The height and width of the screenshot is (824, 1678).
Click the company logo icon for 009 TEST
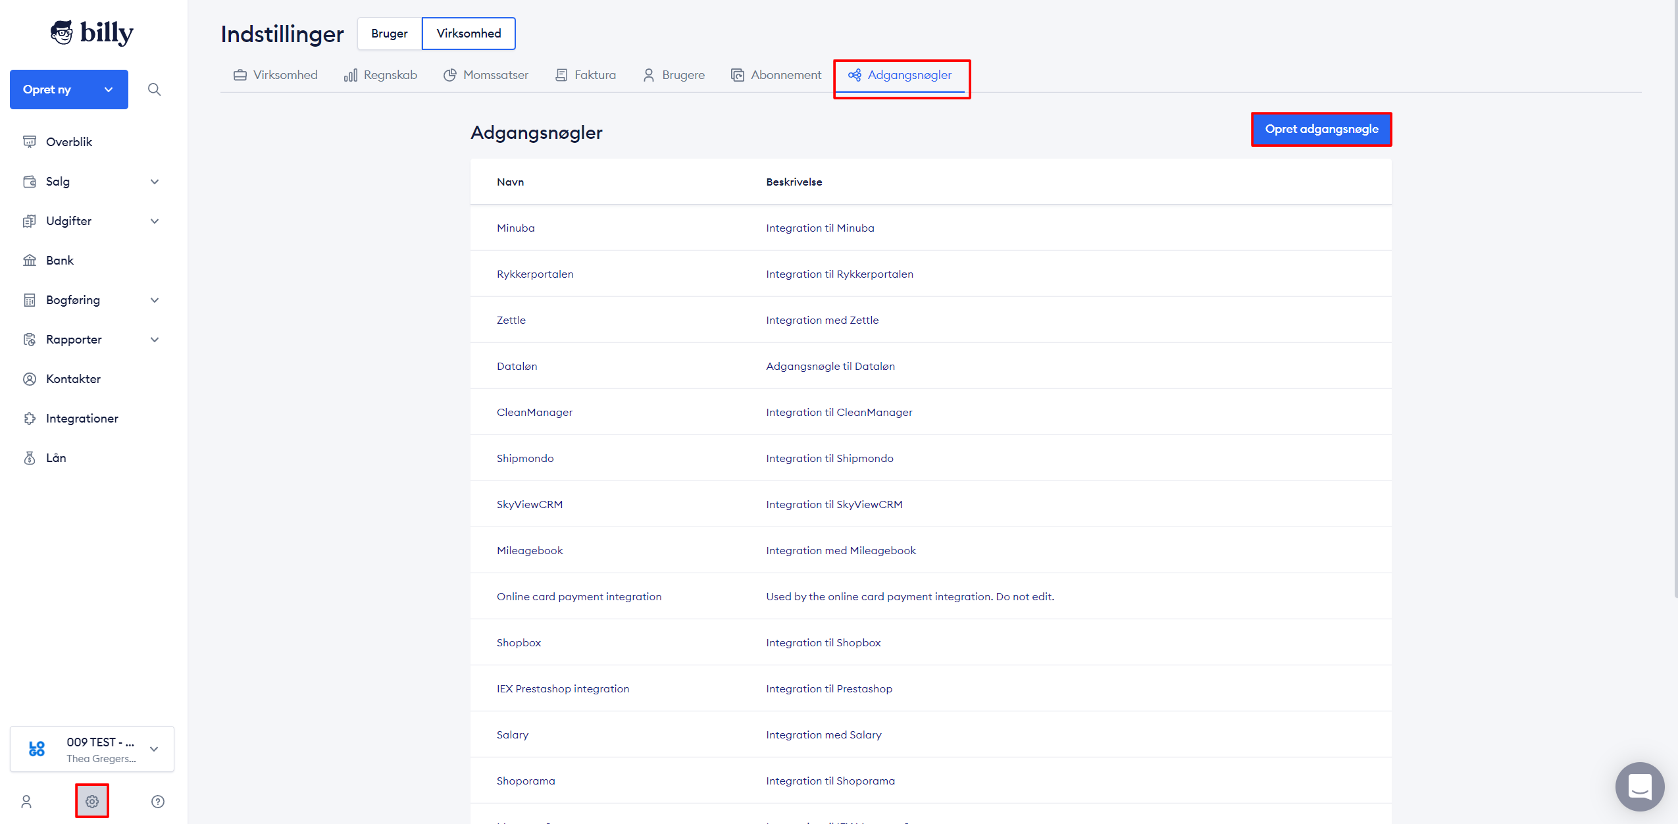[x=37, y=749]
